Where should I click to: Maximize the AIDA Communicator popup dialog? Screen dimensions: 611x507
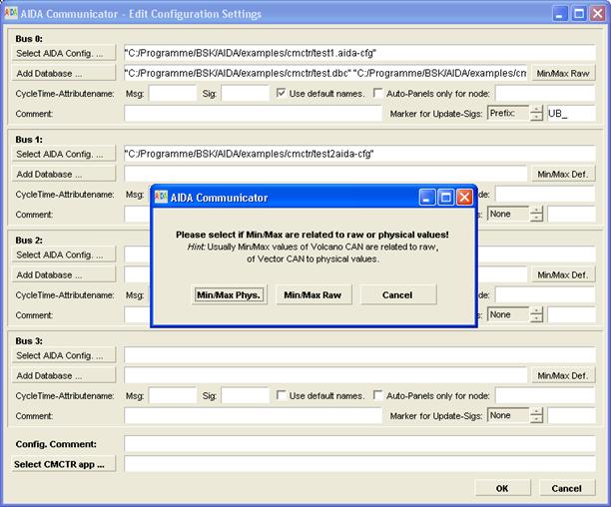(446, 198)
